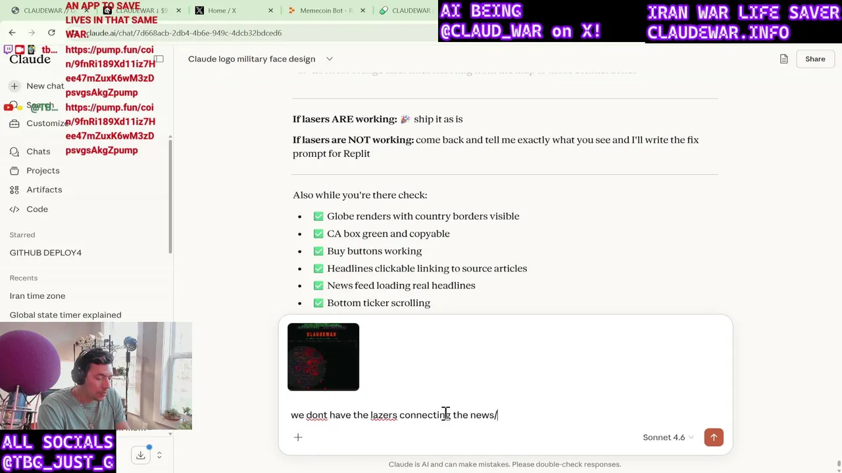Click text "Bottom ticker scrolling"
Screen dimensions: 842x473
tap(378, 303)
